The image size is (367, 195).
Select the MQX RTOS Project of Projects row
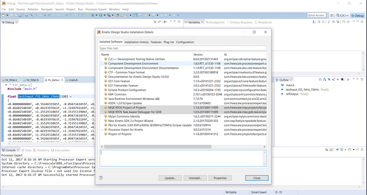click(183, 107)
